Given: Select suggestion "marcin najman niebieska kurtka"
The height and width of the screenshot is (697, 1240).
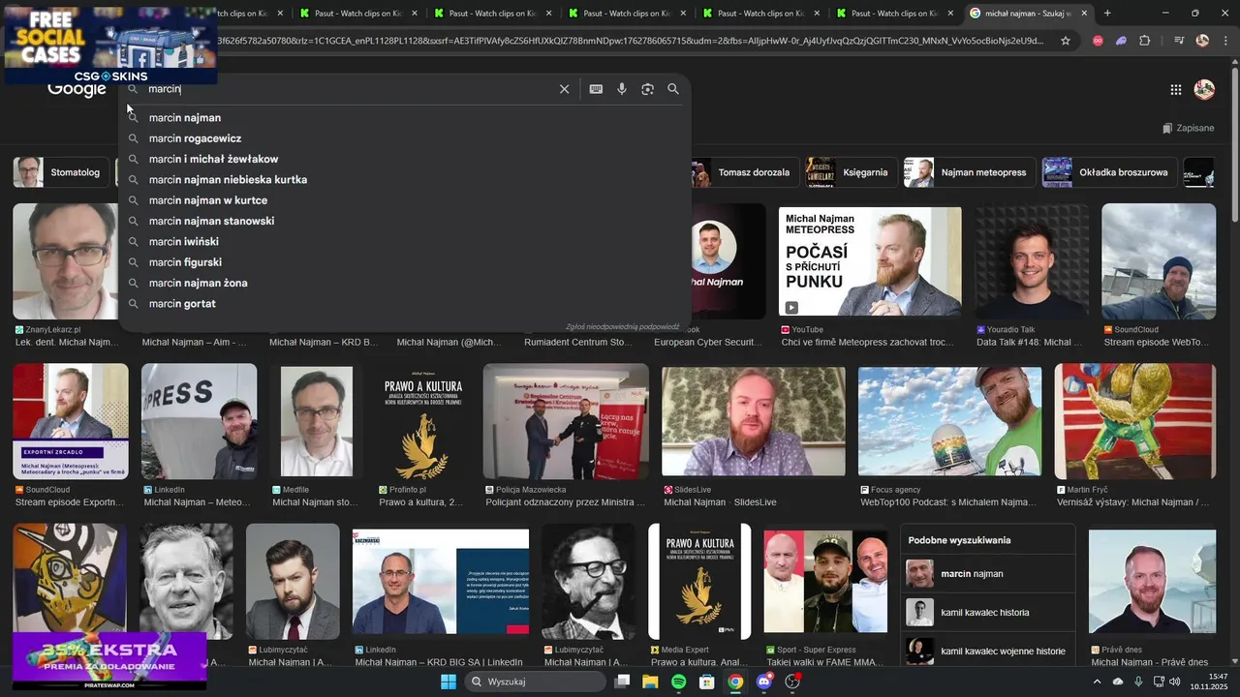Looking at the screenshot, I should click(x=406, y=179).
